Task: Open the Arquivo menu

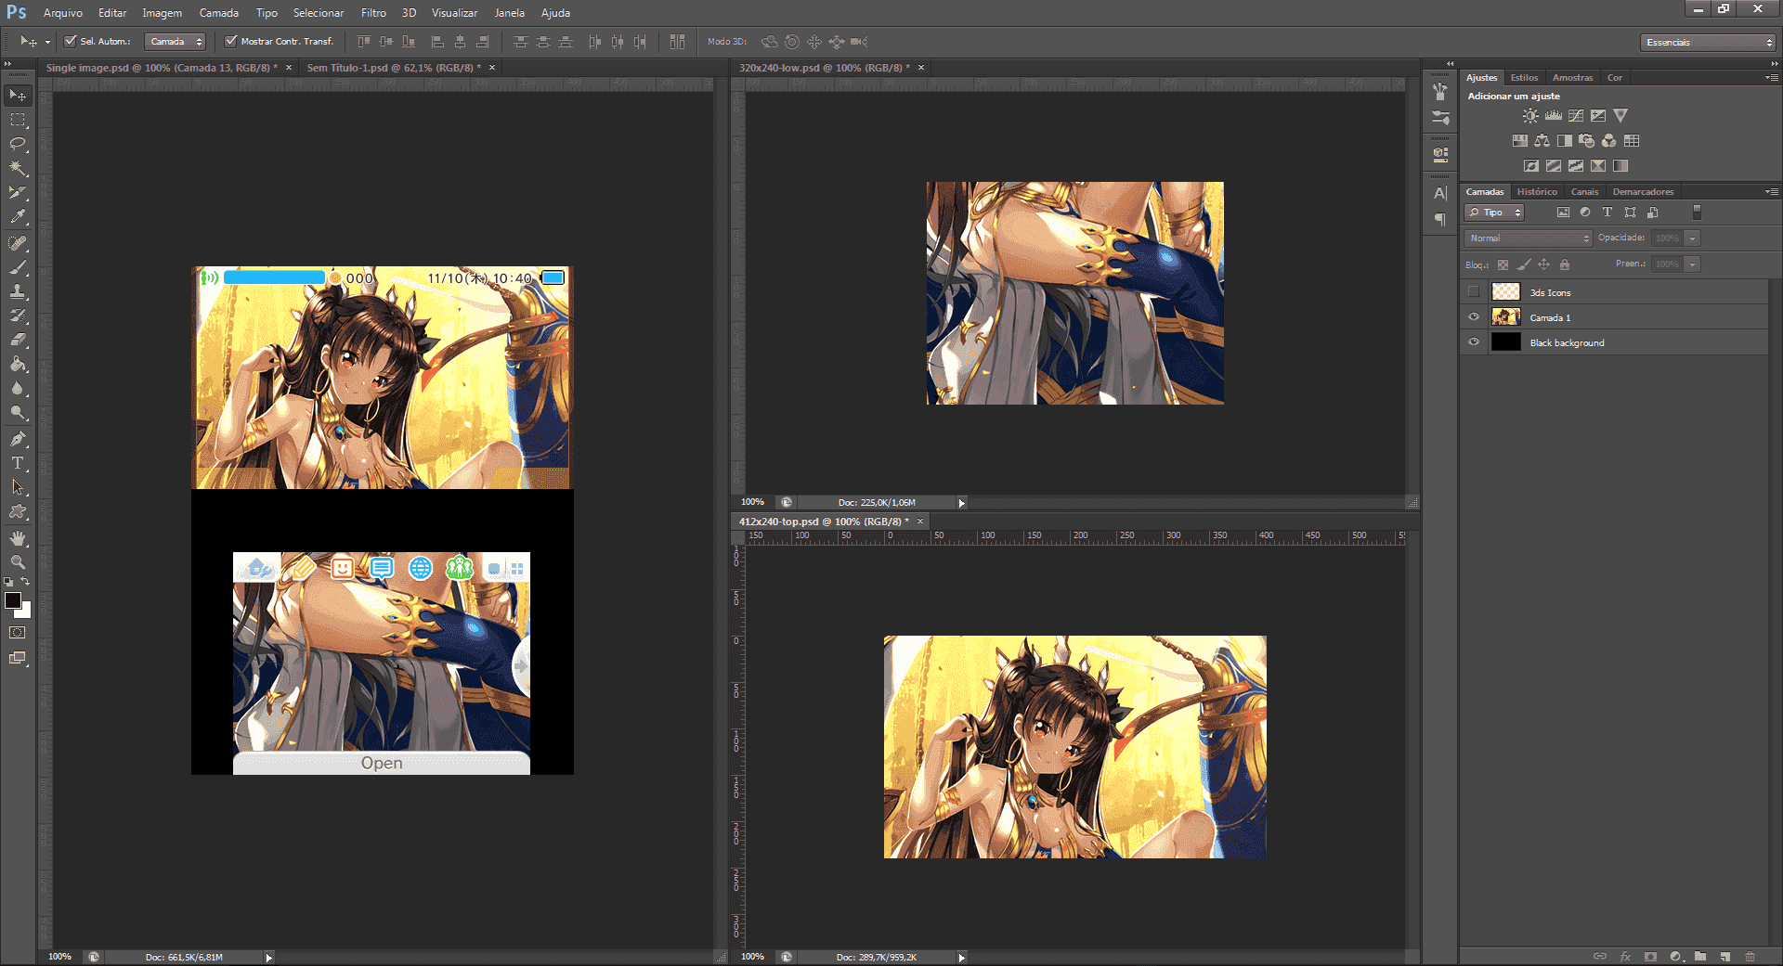Action: pos(63,13)
